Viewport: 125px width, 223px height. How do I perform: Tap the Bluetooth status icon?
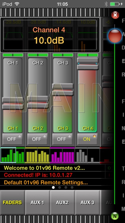click(106, 4)
